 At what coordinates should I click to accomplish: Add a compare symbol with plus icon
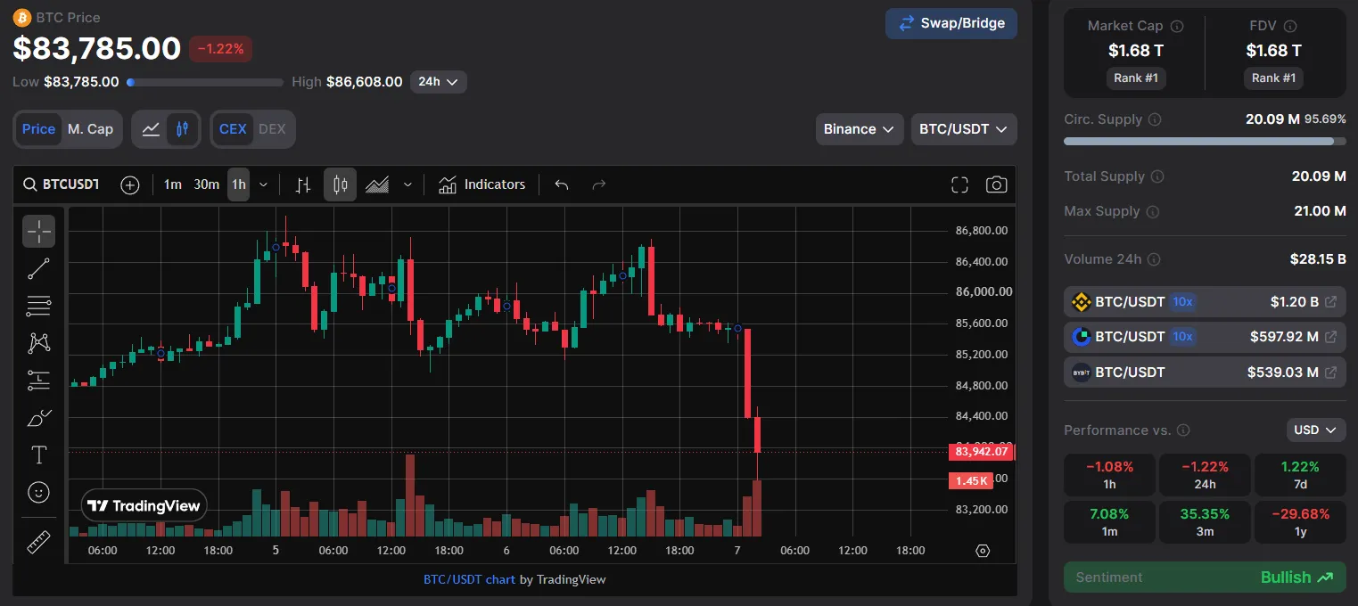(x=130, y=184)
